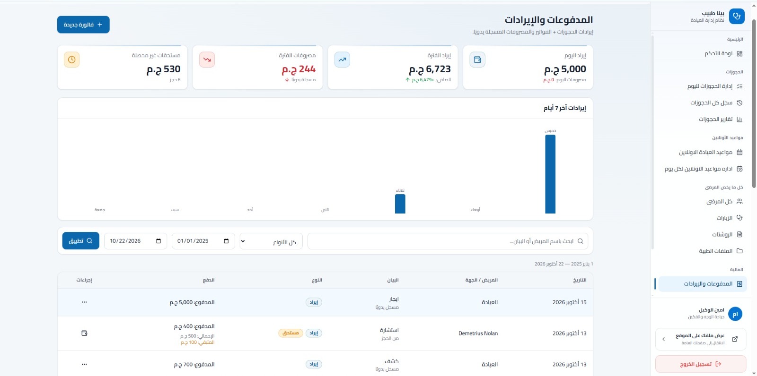
Task: Open the كل الأنواع type dropdown
Action: pos(271,241)
